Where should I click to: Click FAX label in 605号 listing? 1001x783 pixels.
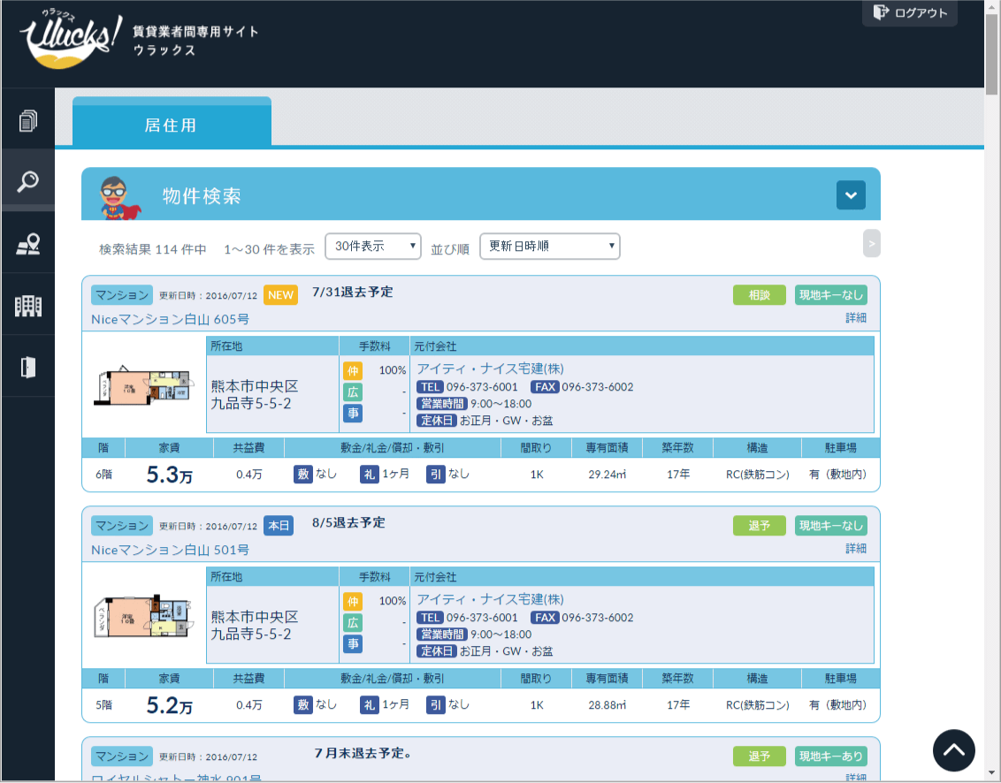545,387
